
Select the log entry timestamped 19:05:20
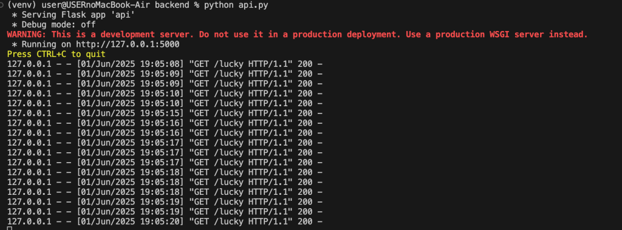165,221
